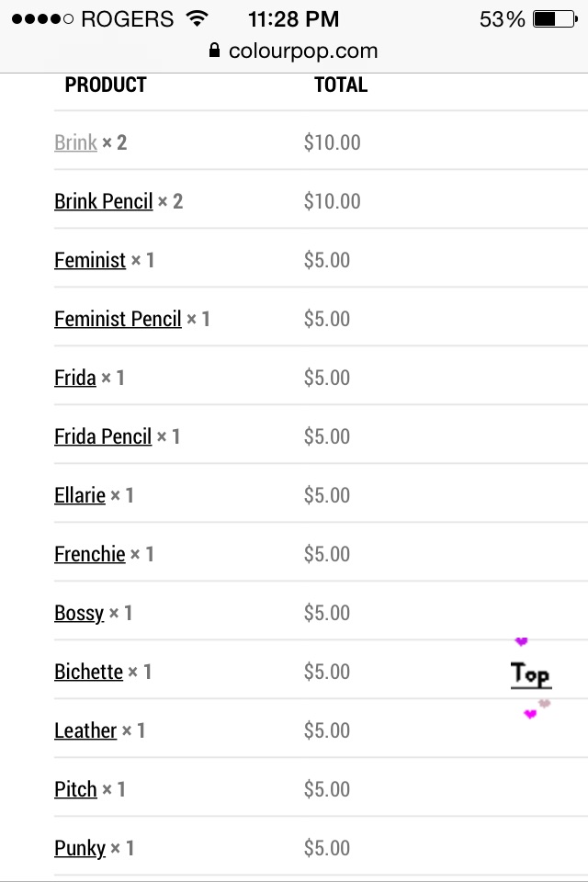Tap the lock icon beside colourpop.com

click(x=214, y=51)
